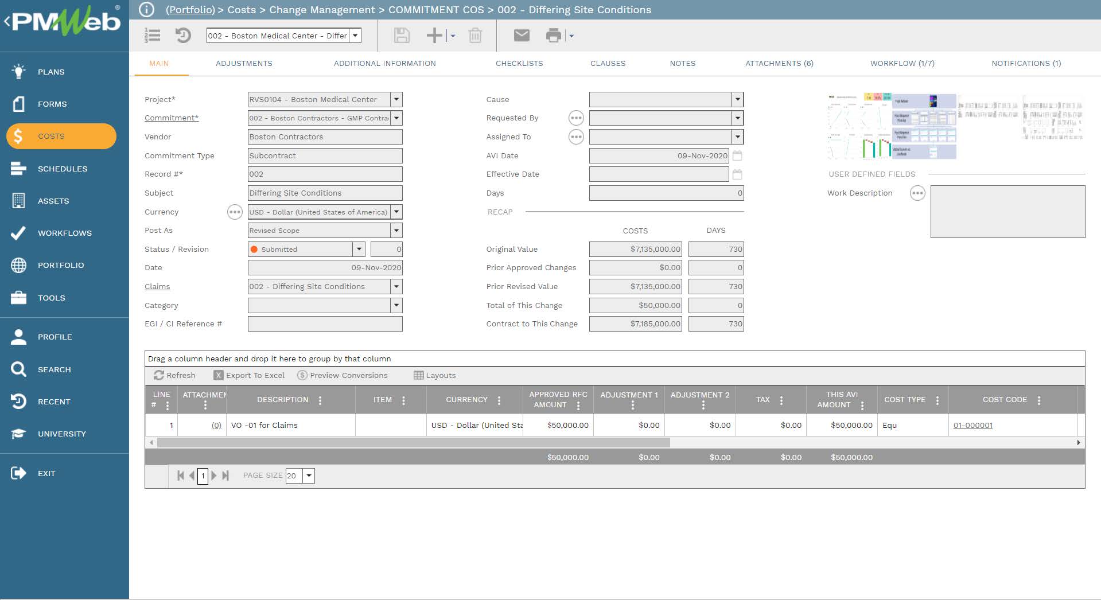Click Preview Conversions button
The image size is (1101, 600).
343,375
